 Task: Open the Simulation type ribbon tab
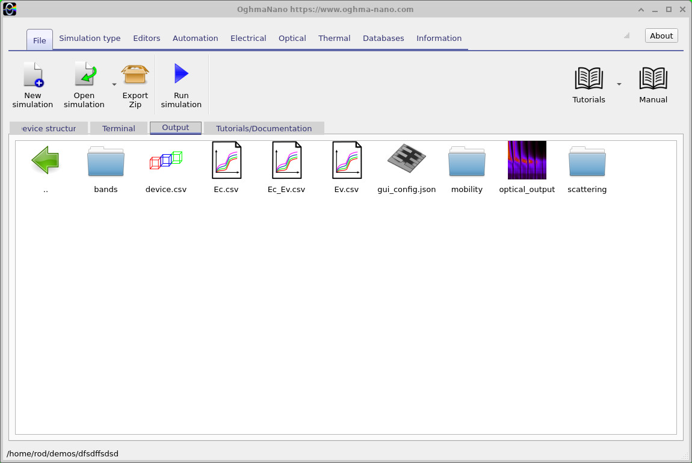click(x=90, y=38)
